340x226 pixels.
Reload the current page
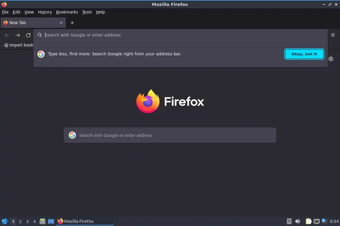(x=28, y=35)
